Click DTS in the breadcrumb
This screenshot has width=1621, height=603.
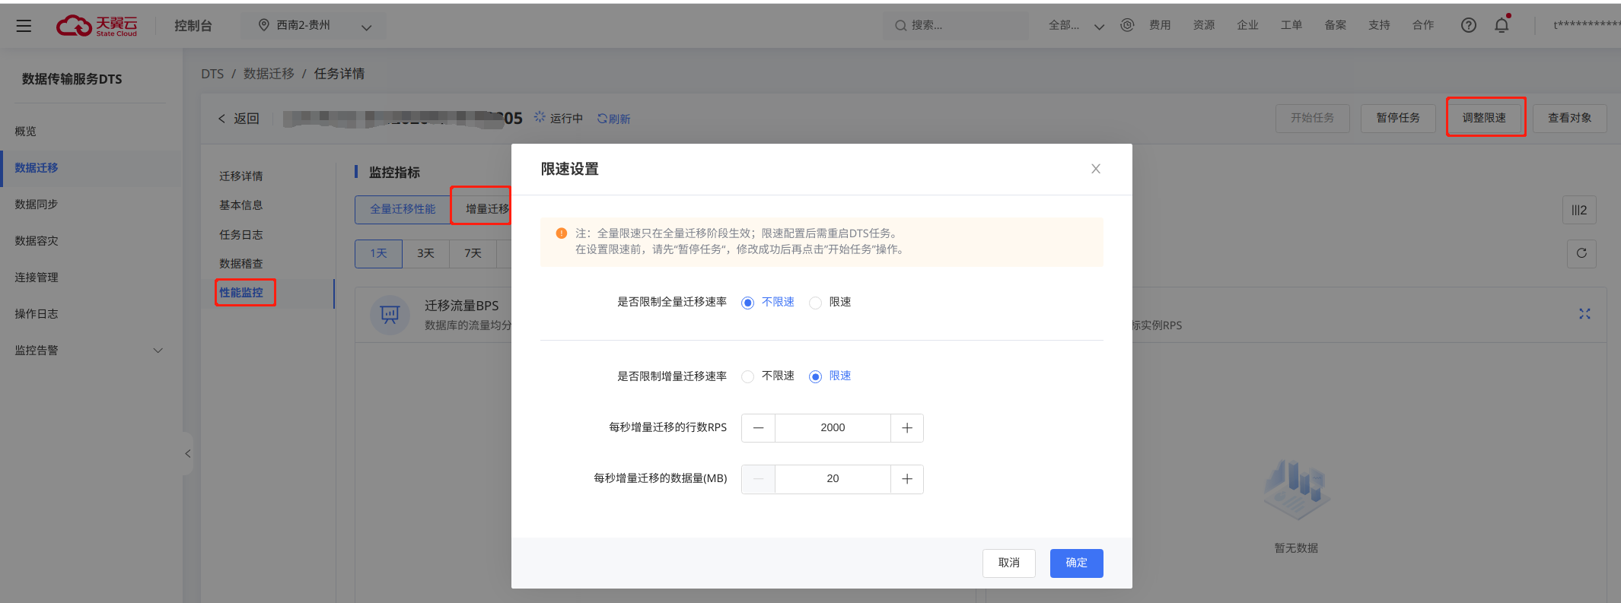tap(212, 74)
